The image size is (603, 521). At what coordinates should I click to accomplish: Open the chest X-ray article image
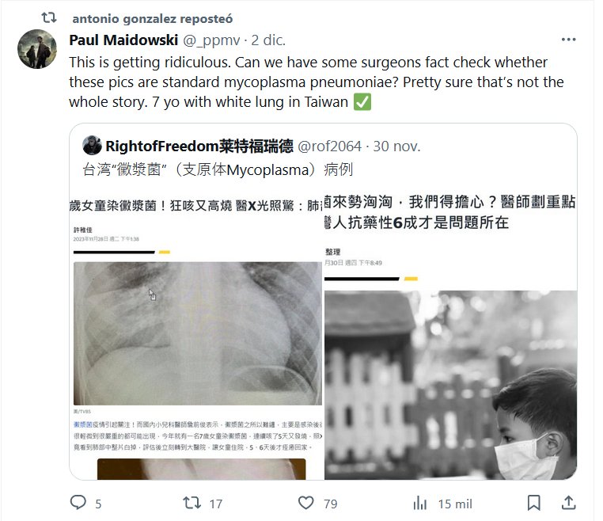coord(196,333)
